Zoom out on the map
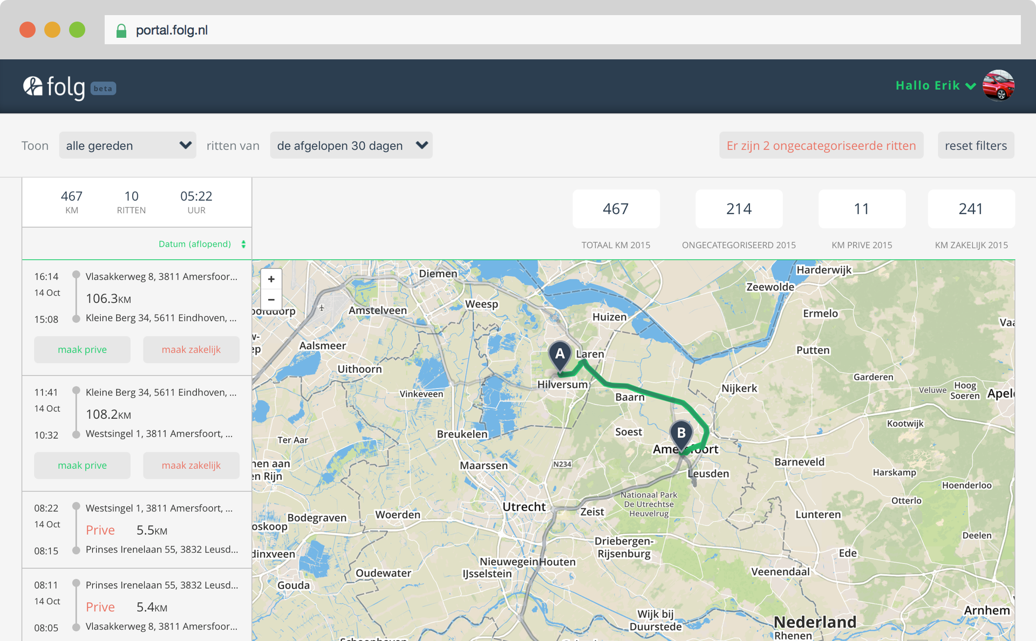Screen dimensions: 1036x641 click(271, 299)
